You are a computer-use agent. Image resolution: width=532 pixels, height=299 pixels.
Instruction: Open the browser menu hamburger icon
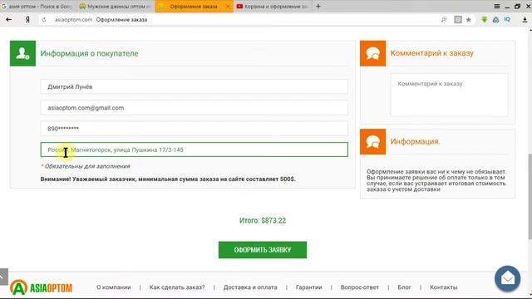tap(497, 6)
